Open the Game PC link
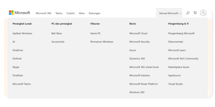Screen dimensions: 215x107 tap(95, 33)
